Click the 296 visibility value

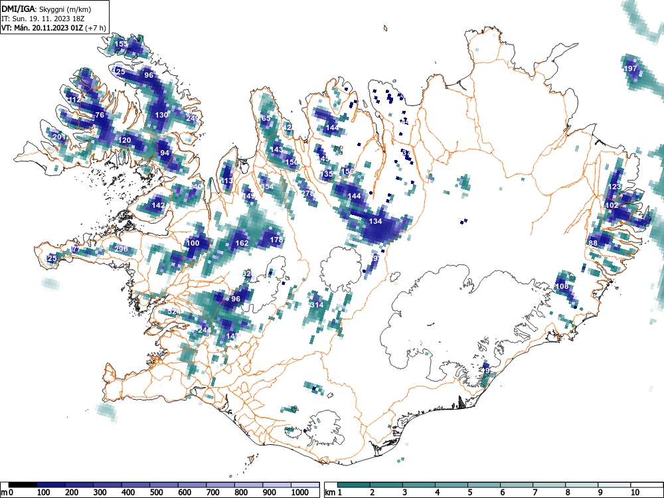[121, 248]
